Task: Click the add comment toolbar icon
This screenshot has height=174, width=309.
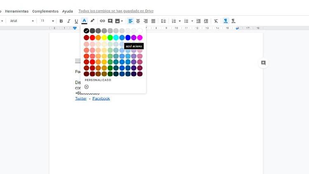Action: pos(110,21)
